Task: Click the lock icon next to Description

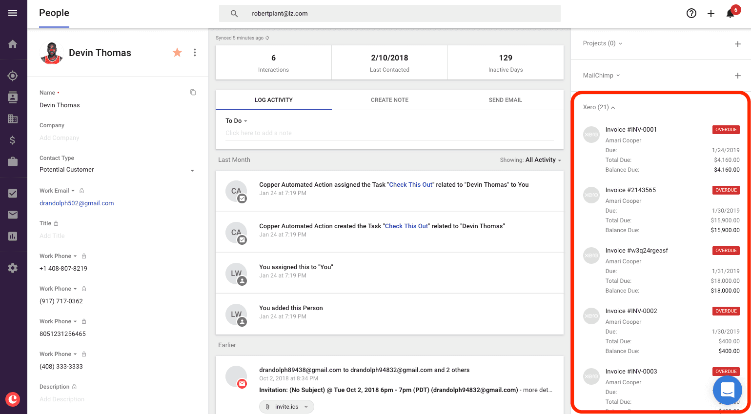Action: point(75,387)
